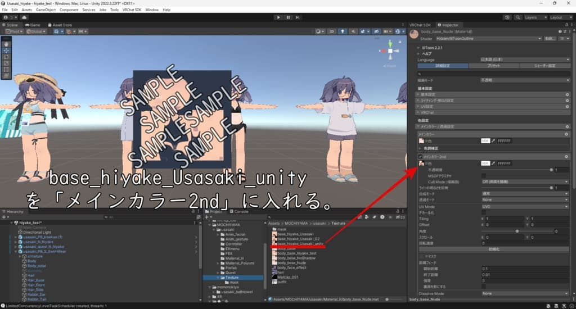The height and width of the screenshot is (309, 576).
Task: Start Play mode with the Play button
Action: click(278, 17)
